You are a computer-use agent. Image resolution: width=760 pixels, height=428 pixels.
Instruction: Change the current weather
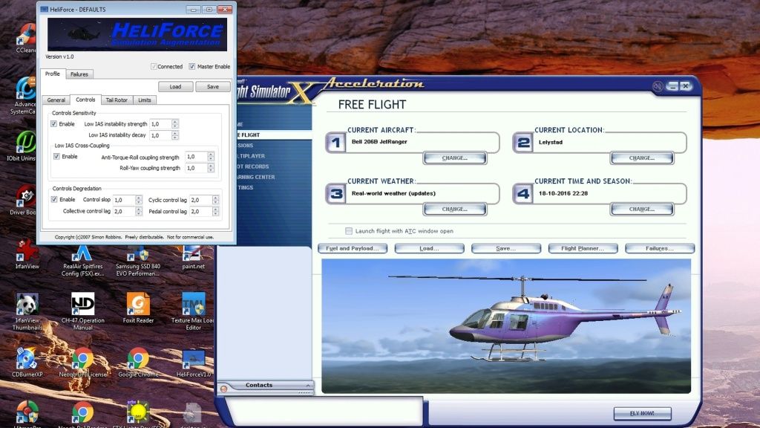455,209
